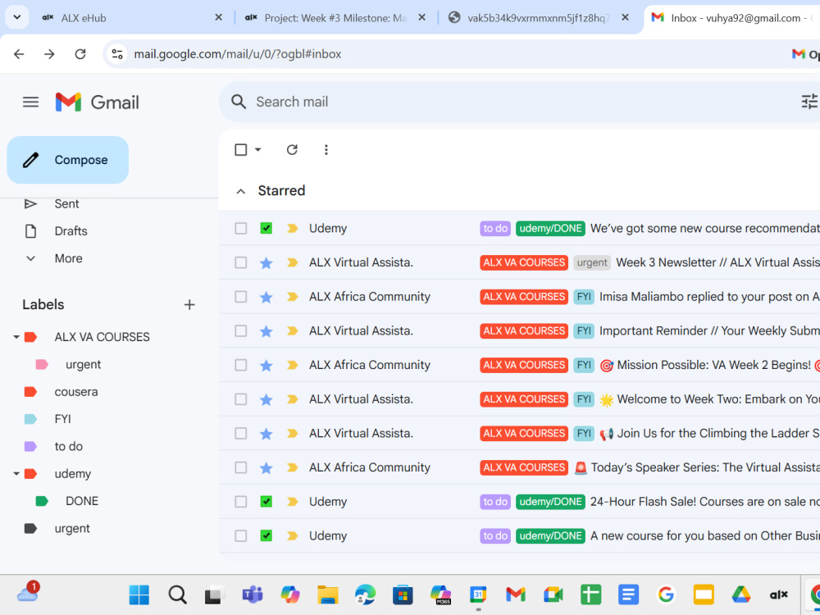View site information icon in address bar
Image resolution: width=820 pixels, height=615 pixels.
(x=117, y=54)
